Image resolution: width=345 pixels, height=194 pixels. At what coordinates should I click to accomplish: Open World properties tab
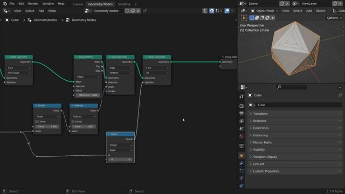tap(241, 136)
